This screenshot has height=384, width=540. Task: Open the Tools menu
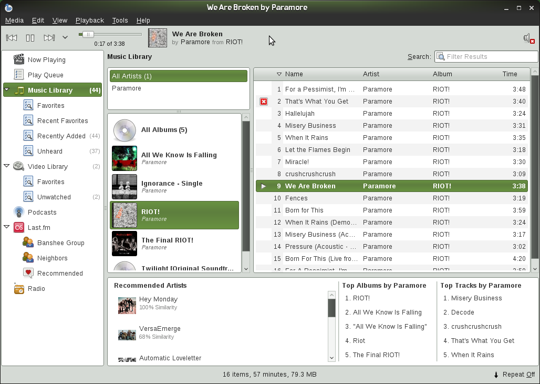point(120,21)
